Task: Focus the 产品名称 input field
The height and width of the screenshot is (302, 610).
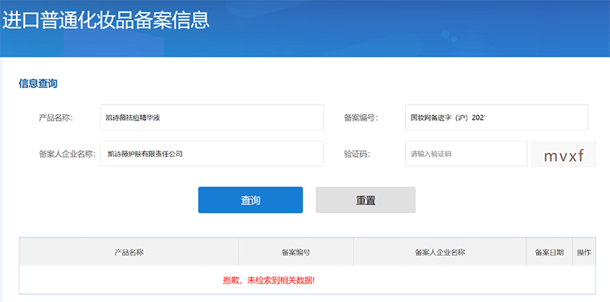Action: 212,117
